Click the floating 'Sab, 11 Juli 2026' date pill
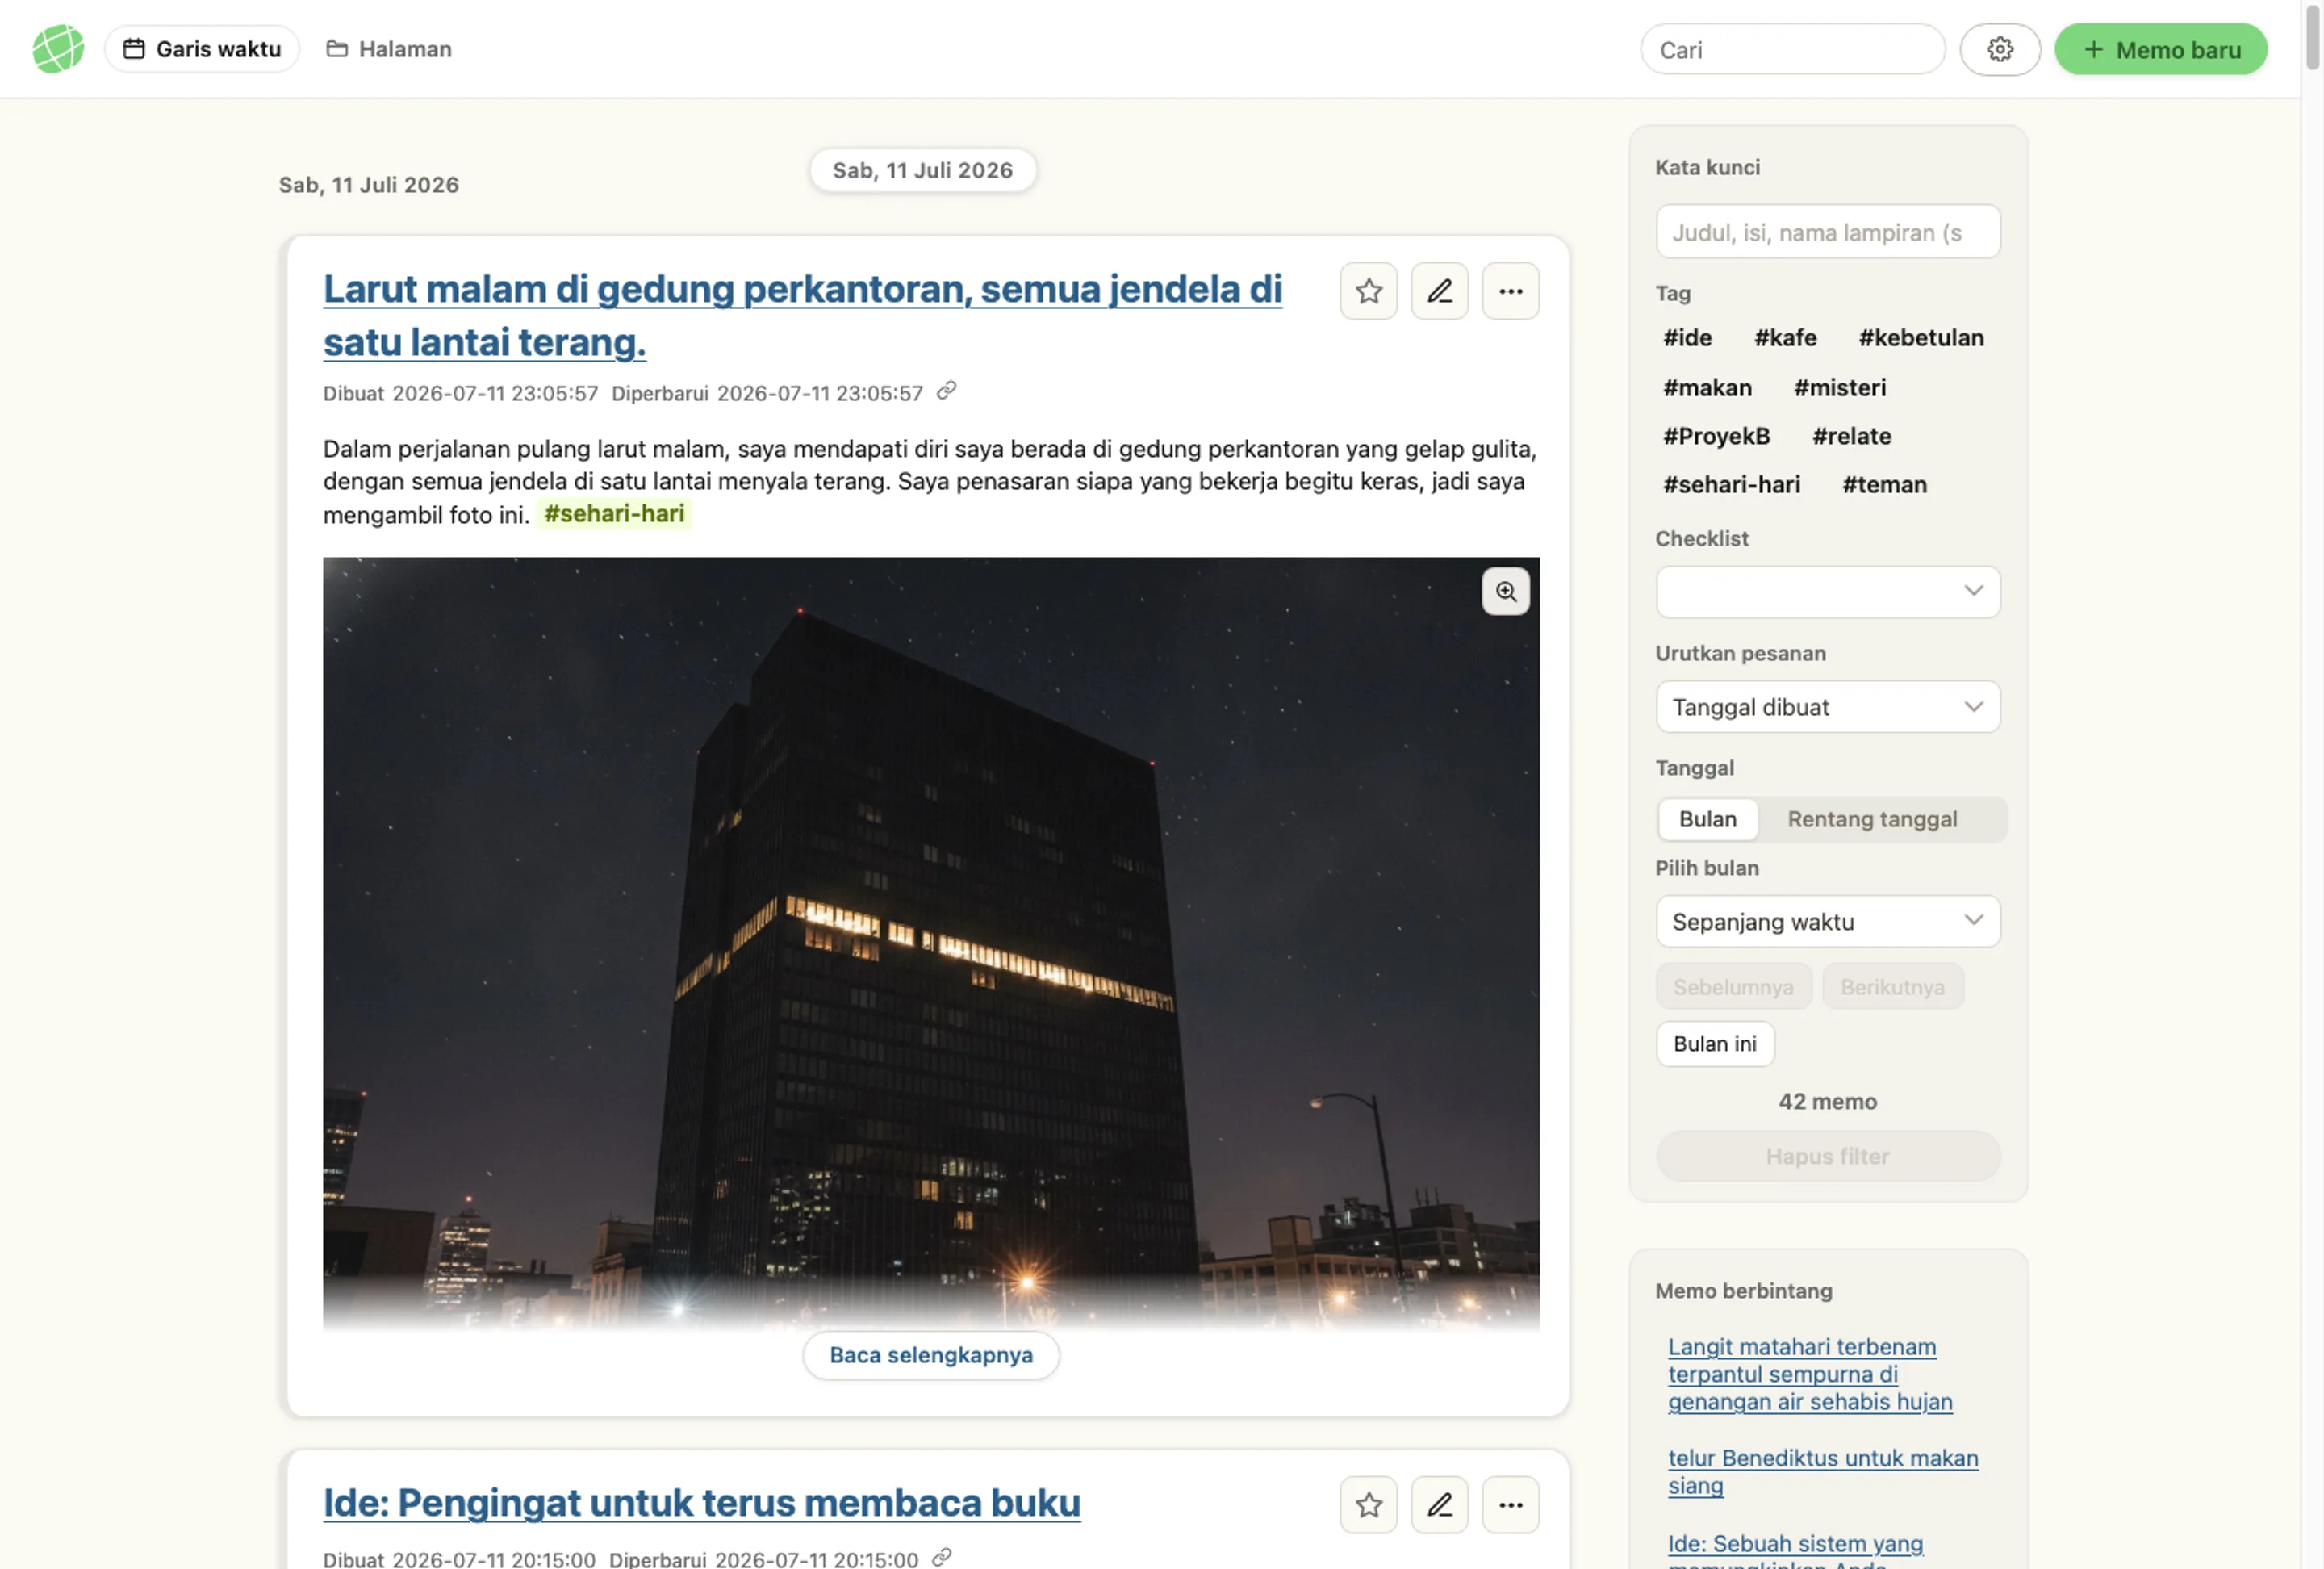2324x1569 pixels. coord(922,170)
